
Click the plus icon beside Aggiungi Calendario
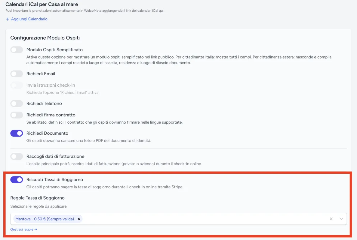(8, 19)
